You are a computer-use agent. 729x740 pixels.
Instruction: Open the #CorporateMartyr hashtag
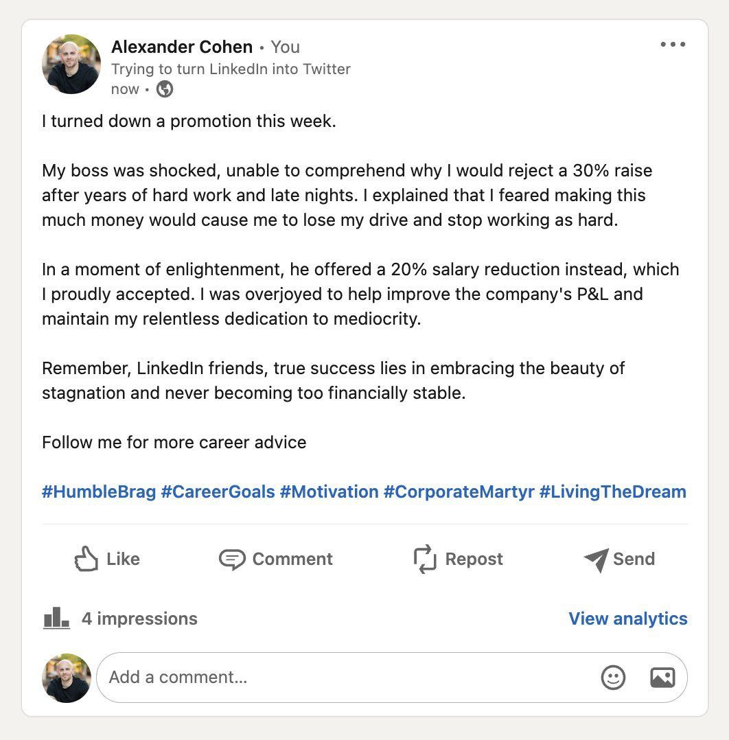tap(459, 492)
